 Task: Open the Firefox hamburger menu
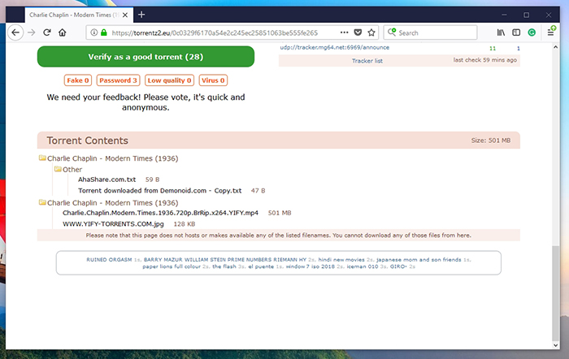(550, 32)
